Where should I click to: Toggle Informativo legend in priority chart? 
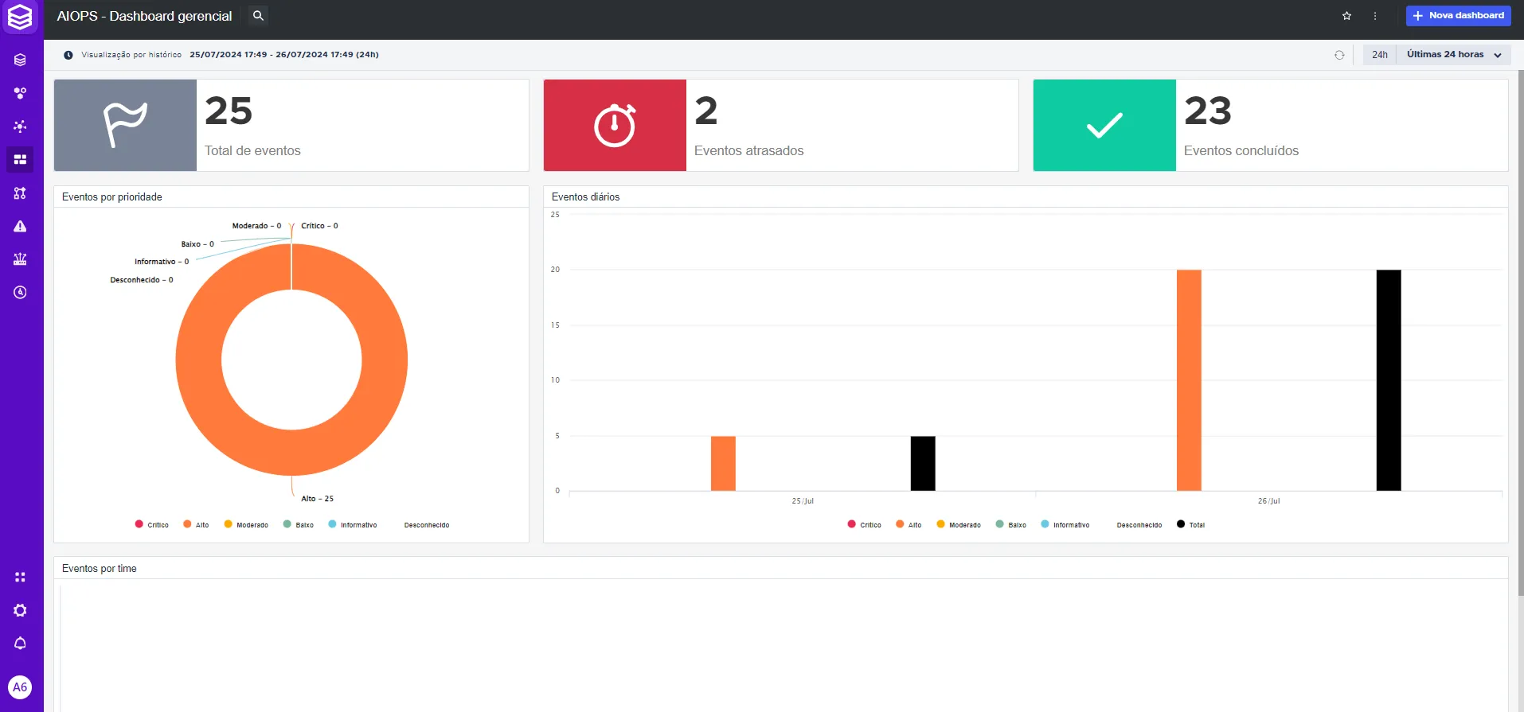point(353,525)
